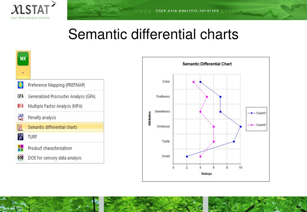Click the Fruitiness attribute label
The image size is (307, 212).
point(163,96)
